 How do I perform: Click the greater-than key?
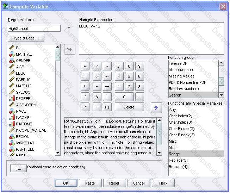click(x=107, y=66)
